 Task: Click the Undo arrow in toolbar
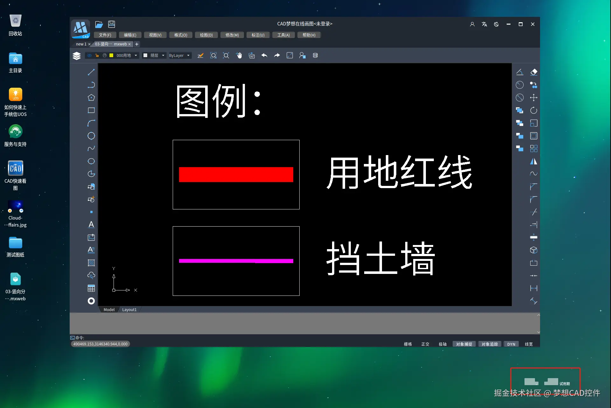click(x=264, y=55)
